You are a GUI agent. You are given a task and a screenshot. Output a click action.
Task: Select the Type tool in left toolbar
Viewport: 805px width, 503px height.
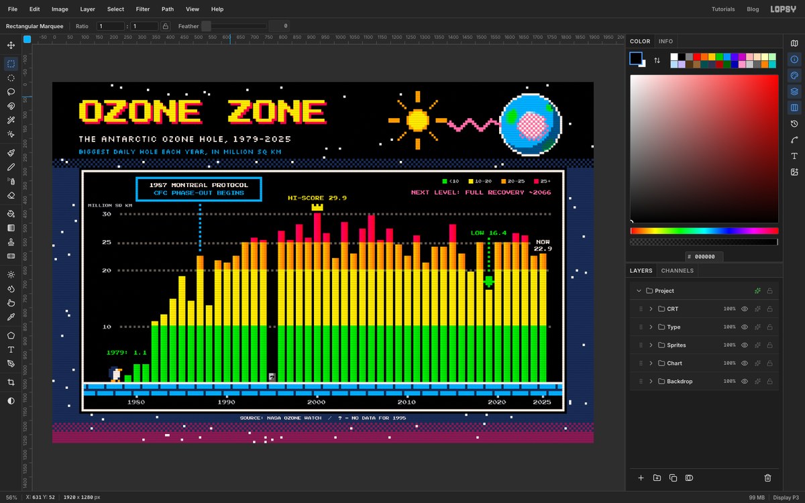point(11,349)
